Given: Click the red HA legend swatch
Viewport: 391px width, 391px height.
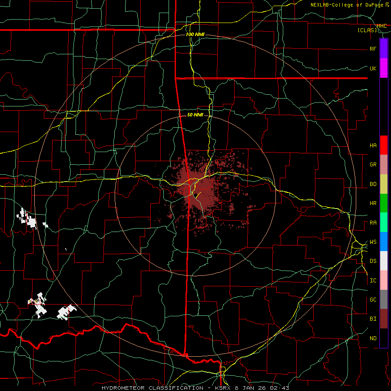Looking at the screenshot, I should (x=384, y=145).
